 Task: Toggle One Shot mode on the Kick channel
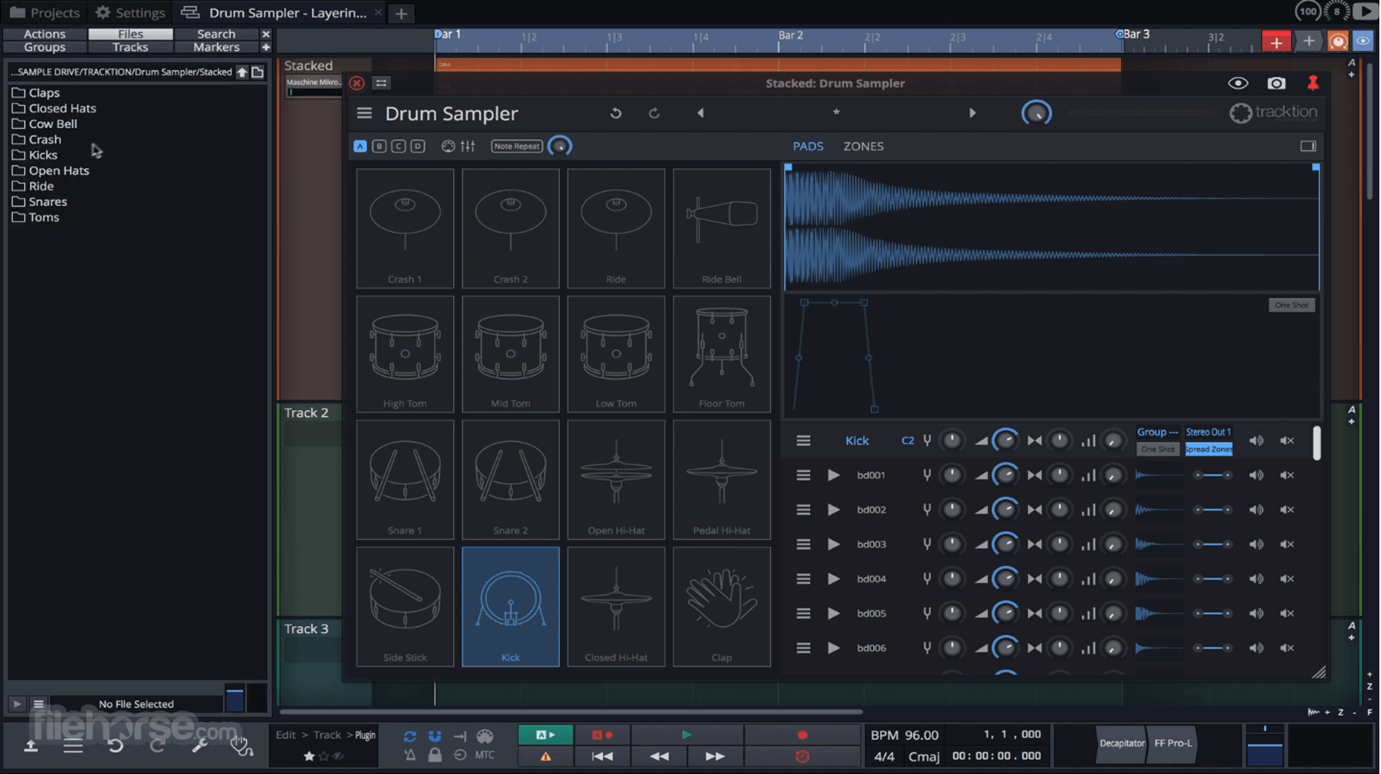click(1157, 449)
